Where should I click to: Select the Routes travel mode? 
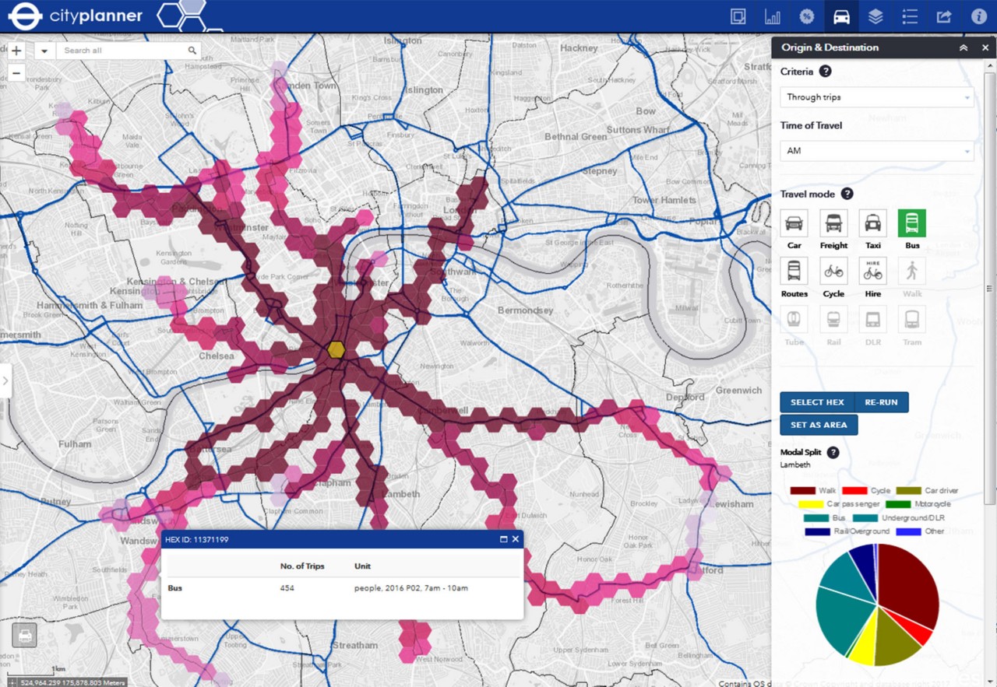coord(794,272)
